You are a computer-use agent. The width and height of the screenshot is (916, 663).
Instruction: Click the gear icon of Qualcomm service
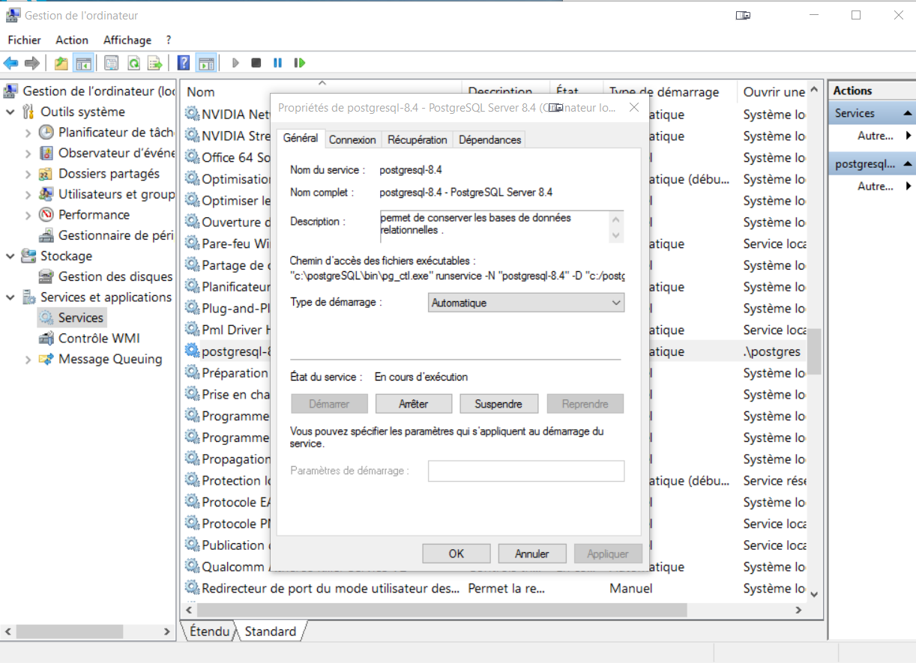(x=193, y=566)
